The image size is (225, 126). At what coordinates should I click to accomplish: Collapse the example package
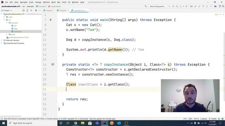click(x=7, y=23)
